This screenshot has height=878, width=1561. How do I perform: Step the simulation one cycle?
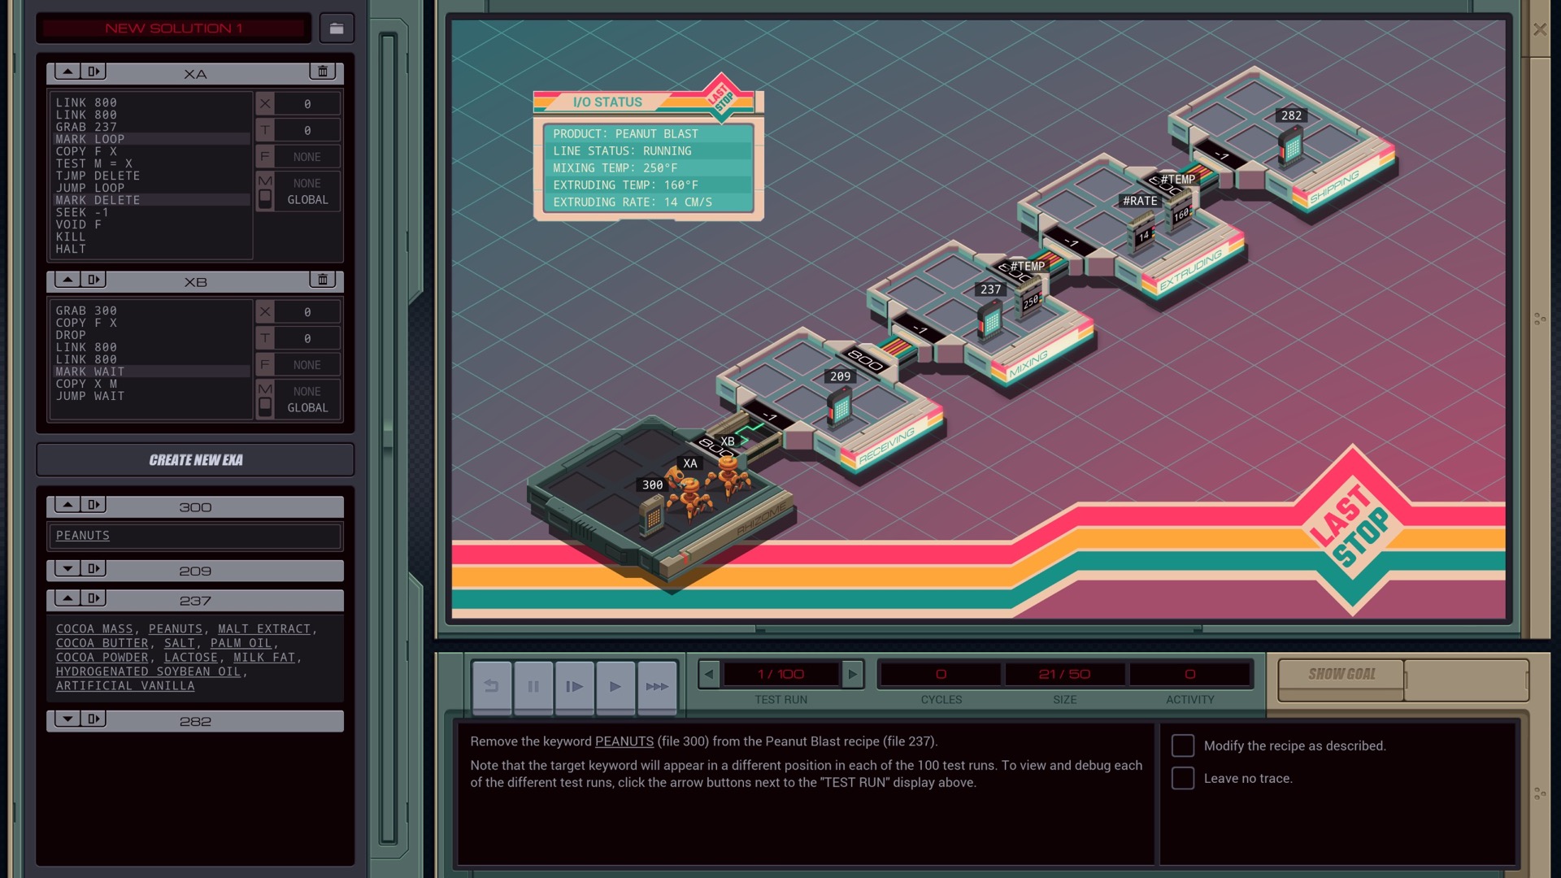pyautogui.click(x=575, y=687)
